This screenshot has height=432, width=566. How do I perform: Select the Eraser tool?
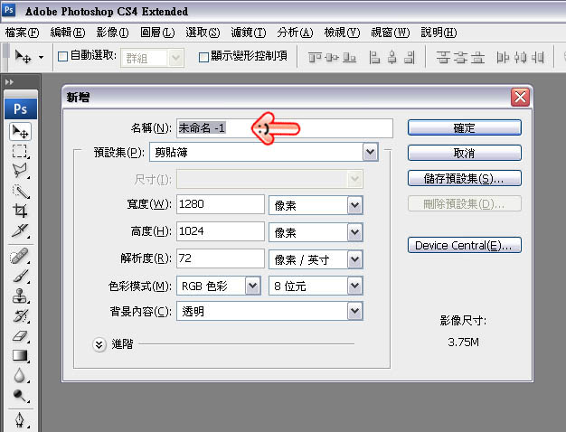20,336
